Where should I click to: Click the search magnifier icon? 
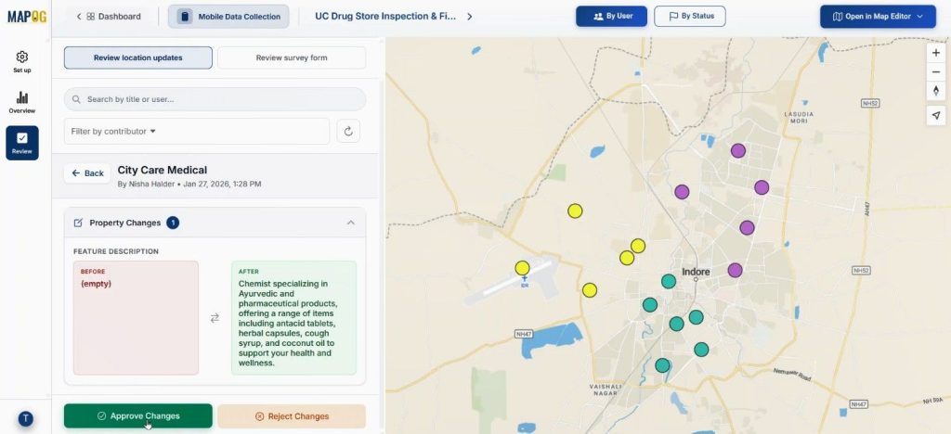(76, 99)
